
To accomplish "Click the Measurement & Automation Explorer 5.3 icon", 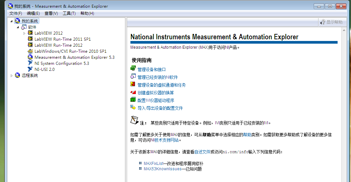I will click(x=30, y=57).
